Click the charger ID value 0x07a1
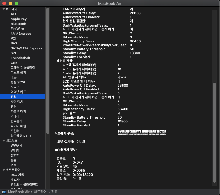The height and width of the screenshot is (195, 220). coord(78,162)
